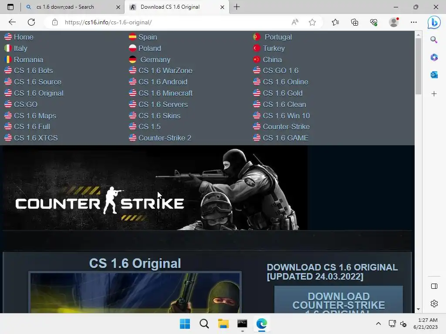Add sidebar app with plus icon
Image resolution: width=446 pixels, height=334 pixels.
(x=434, y=94)
